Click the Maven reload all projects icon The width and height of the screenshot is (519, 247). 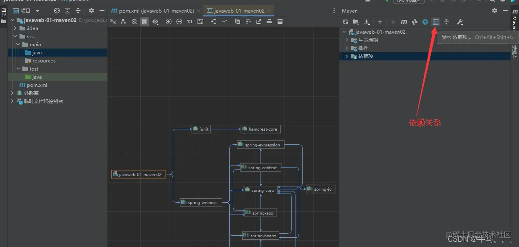click(x=345, y=22)
